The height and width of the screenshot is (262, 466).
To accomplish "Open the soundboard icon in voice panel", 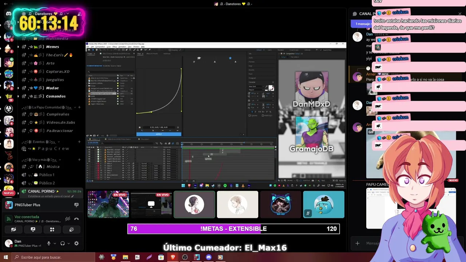I will [x=72, y=229].
